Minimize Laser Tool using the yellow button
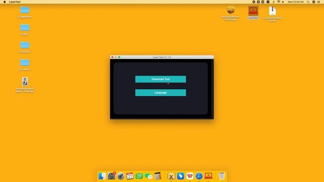The width and height of the screenshot is (324, 182). point(116,57)
